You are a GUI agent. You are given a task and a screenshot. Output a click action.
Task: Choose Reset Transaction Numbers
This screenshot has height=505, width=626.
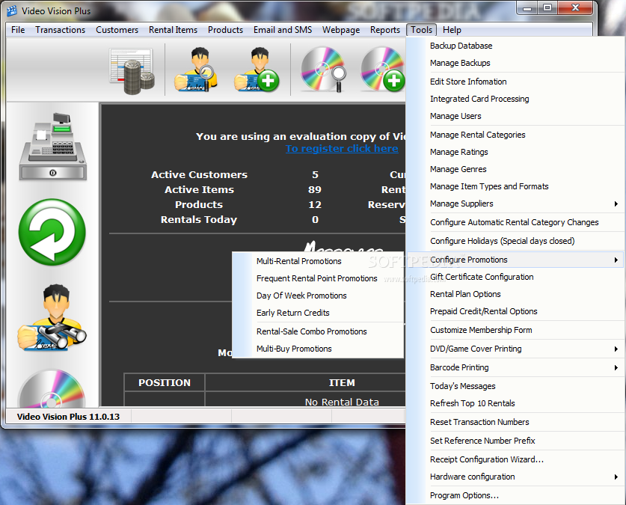pos(515,423)
